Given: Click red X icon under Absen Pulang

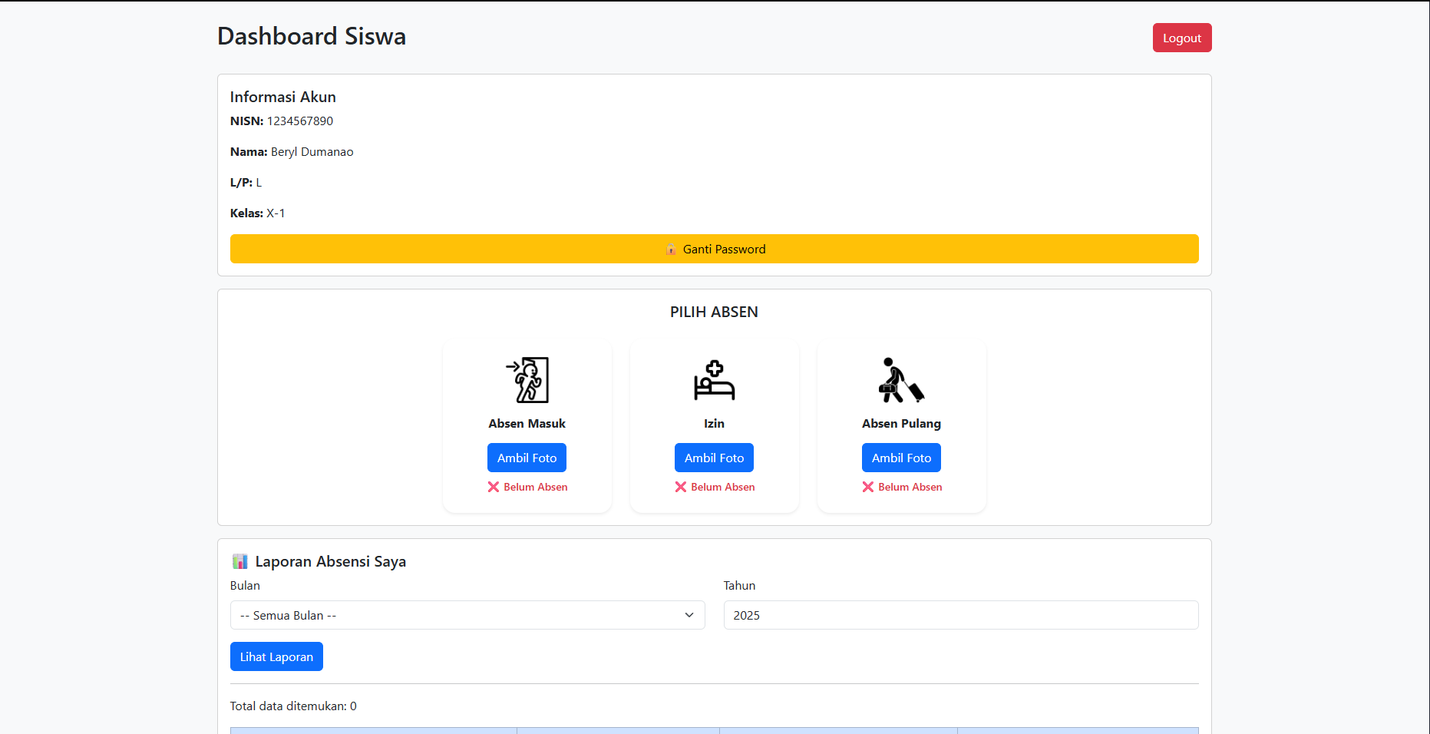Looking at the screenshot, I should pyautogui.click(x=868, y=487).
